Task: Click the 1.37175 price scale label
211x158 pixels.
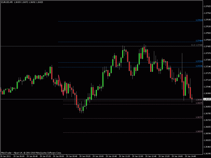Action: coord(207,73)
